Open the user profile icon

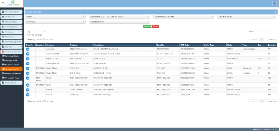point(274,3)
